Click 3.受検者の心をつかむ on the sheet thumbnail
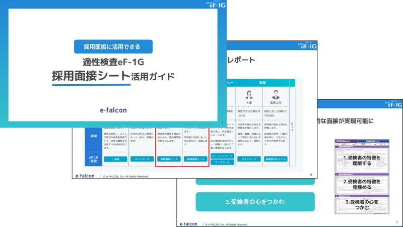 [362, 205]
